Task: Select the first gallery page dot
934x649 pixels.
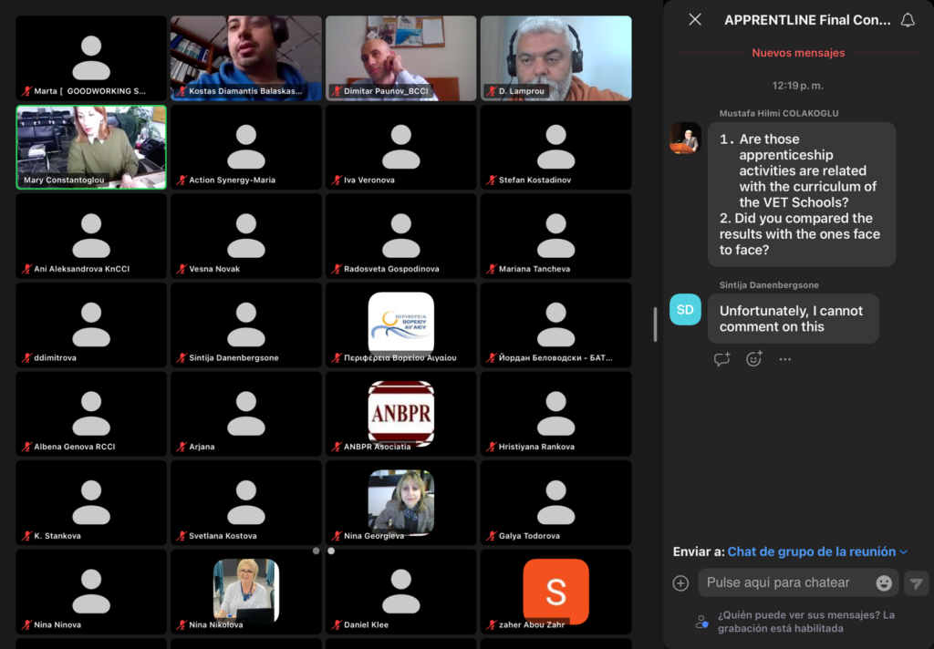Action: [x=316, y=551]
